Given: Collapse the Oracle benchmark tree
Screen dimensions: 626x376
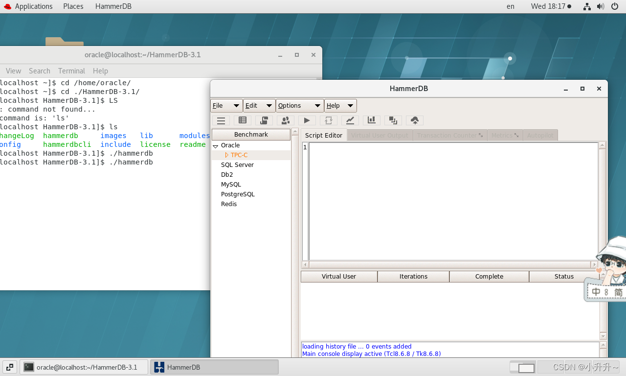Looking at the screenshot, I should (x=215, y=145).
